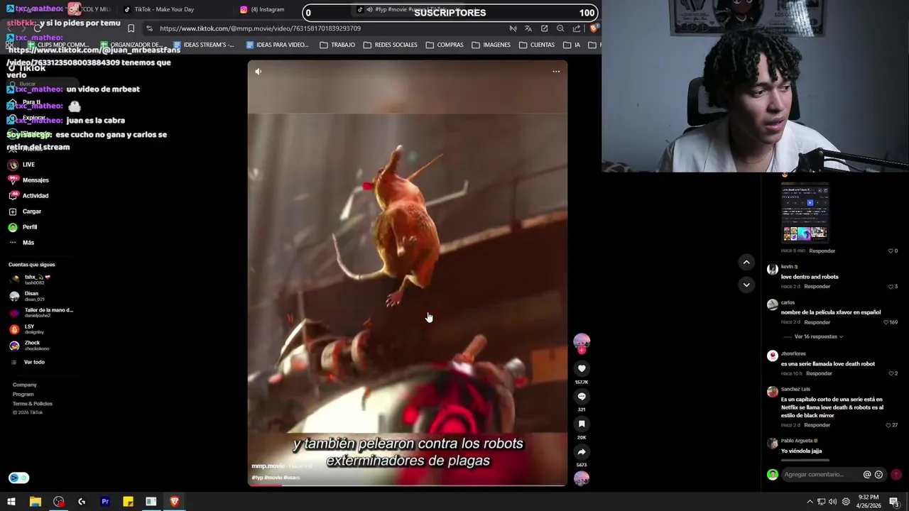Open the COMPRAS bookmarks folder
909x511 pixels.
click(445, 45)
